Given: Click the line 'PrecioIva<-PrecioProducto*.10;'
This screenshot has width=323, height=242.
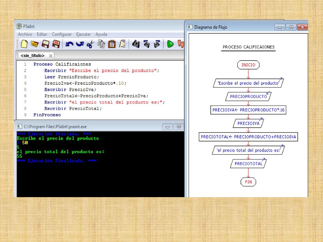Looking at the screenshot, I should click(x=85, y=83).
